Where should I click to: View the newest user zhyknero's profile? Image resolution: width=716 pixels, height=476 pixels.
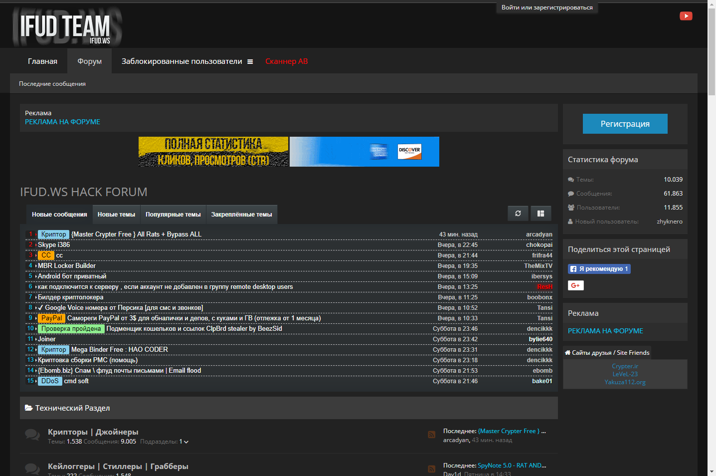(x=670, y=222)
